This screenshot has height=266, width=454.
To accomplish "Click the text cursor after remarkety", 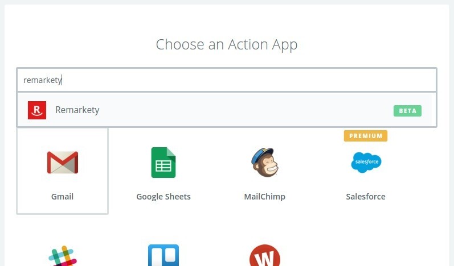I will [x=62, y=80].
